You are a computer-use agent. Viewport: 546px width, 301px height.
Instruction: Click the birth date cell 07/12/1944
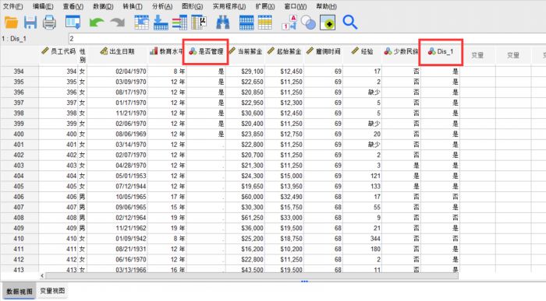click(x=117, y=187)
